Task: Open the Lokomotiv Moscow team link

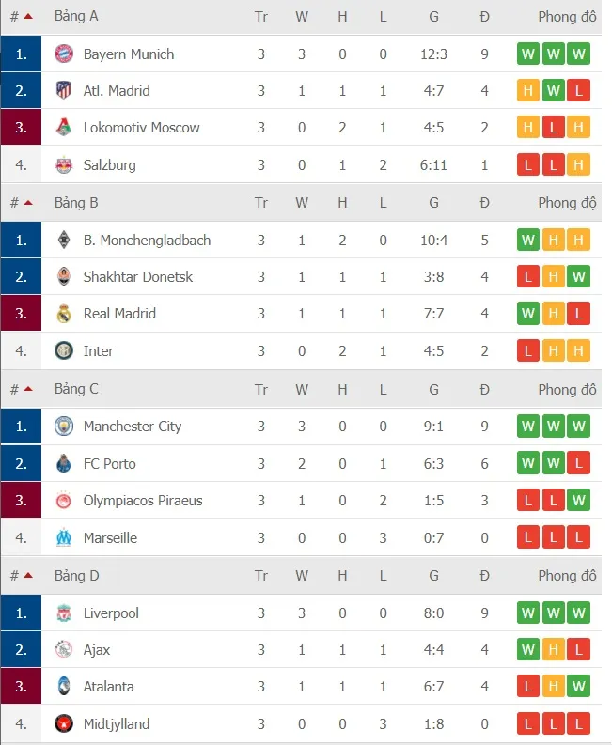Action: click(x=141, y=128)
